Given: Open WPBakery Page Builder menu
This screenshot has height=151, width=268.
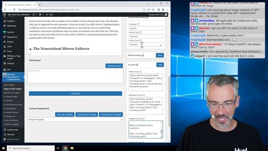Looking at the screenshot, I should tap(13, 57).
